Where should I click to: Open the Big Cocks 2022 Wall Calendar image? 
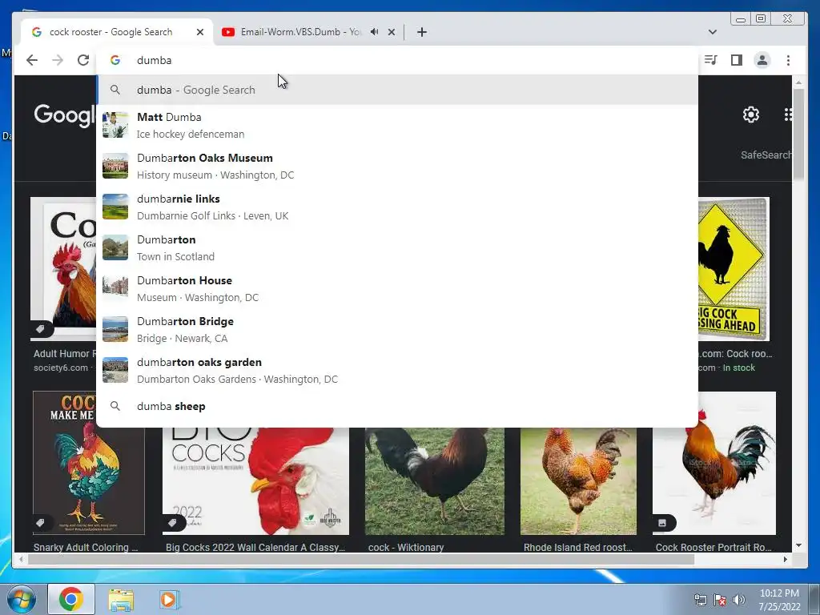(x=255, y=481)
